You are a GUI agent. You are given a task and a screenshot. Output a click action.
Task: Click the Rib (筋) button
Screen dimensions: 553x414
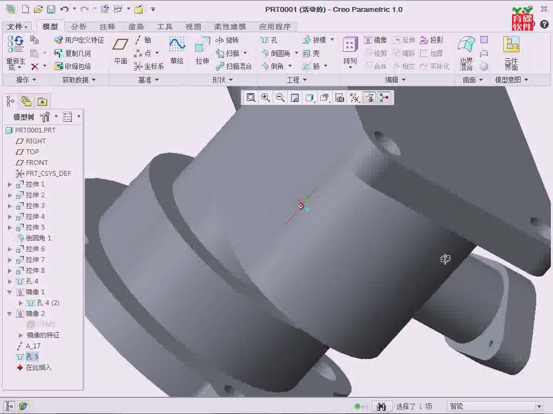point(311,66)
